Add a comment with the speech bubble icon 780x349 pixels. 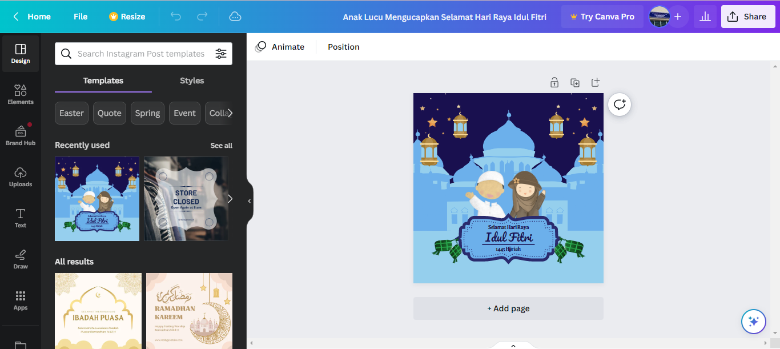click(x=620, y=105)
